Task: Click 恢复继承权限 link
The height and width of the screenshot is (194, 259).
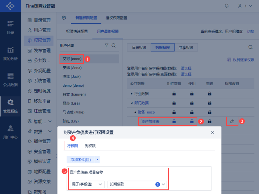Action: [241, 60]
